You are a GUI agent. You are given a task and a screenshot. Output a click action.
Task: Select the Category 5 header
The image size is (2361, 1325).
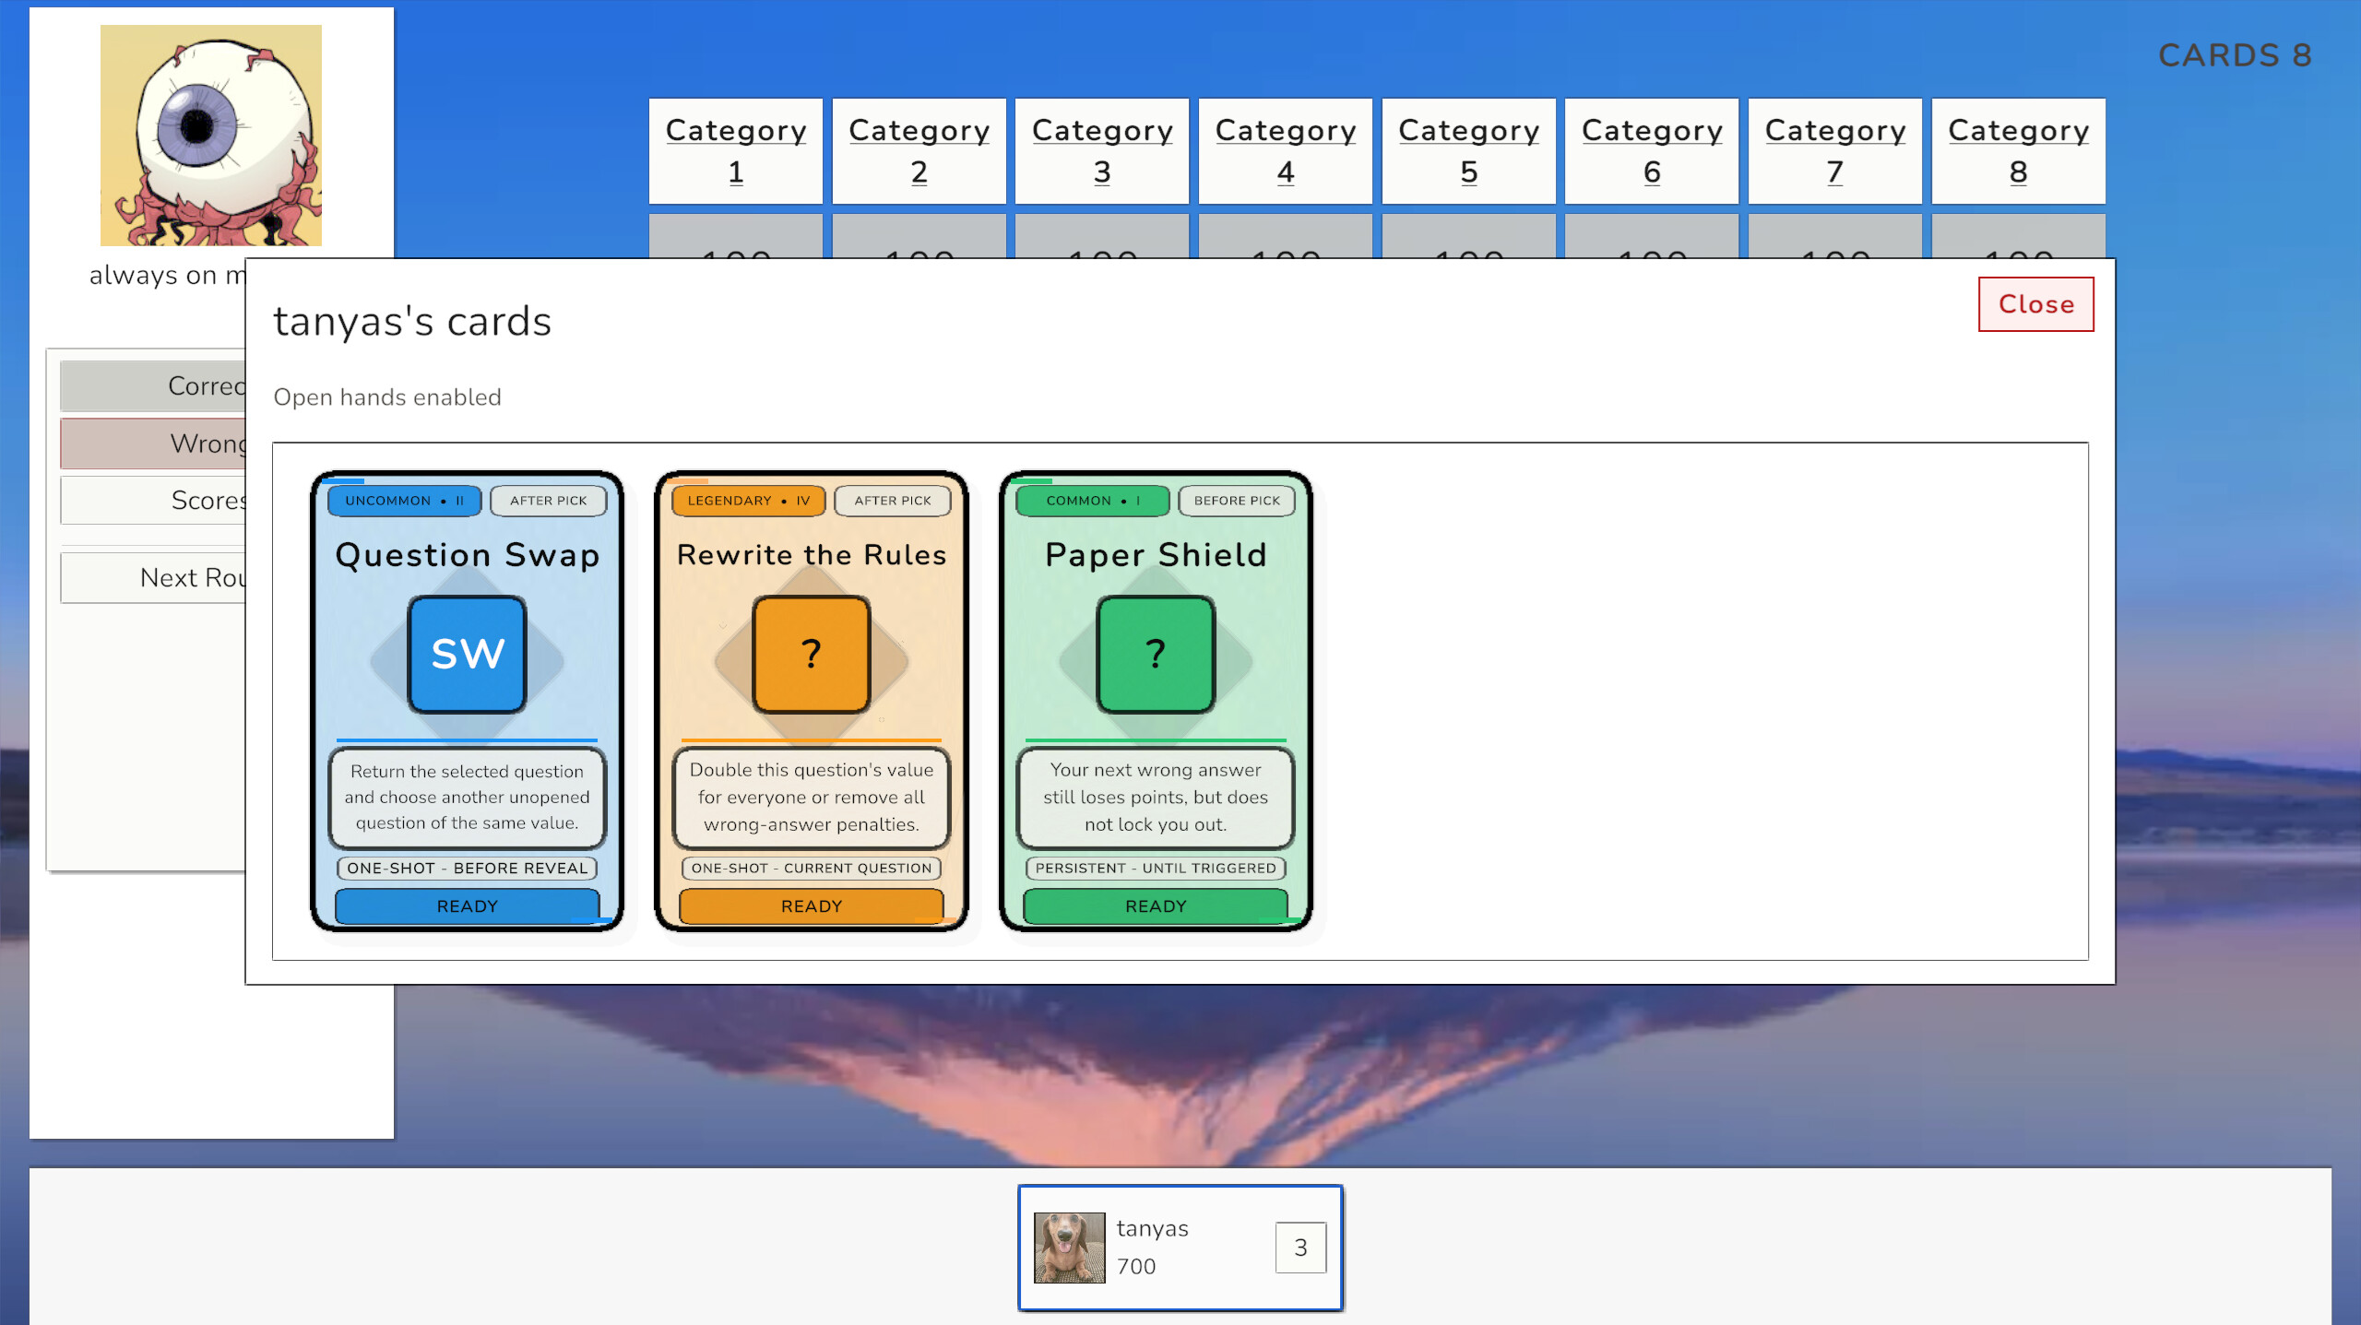(1469, 151)
